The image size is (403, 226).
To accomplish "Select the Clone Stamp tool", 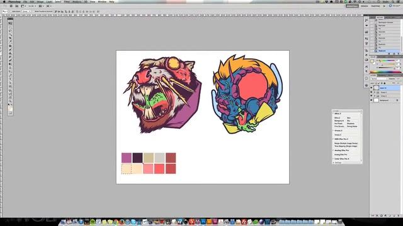I will (x=10, y=53).
